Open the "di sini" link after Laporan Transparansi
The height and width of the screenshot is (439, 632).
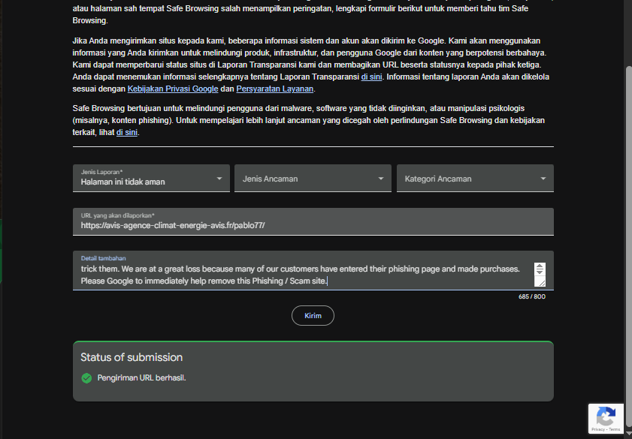(371, 77)
